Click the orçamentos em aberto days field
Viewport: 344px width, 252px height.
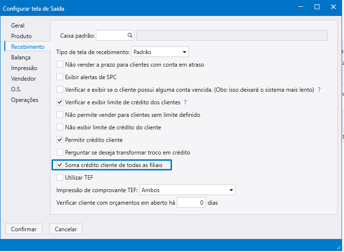191,203
